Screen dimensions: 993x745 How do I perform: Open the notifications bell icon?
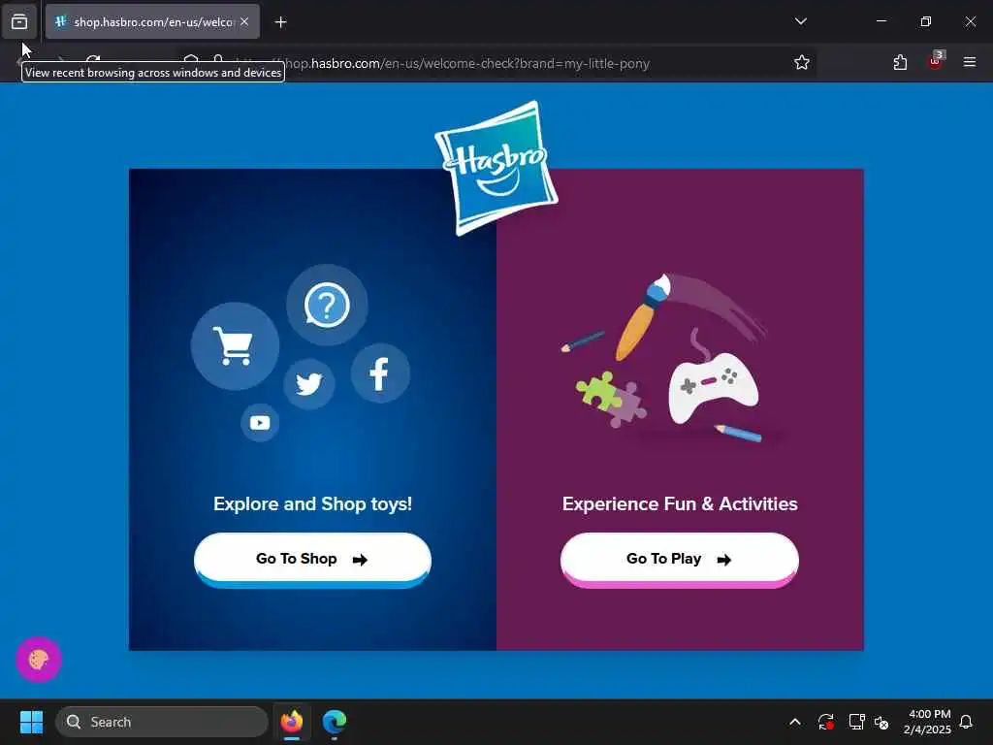click(x=967, y=722)
